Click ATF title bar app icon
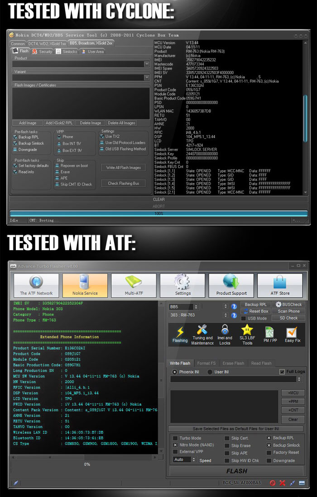 tap(13, 266)
